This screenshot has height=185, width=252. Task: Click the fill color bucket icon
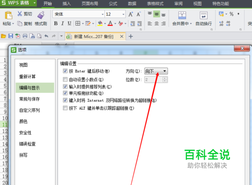pos(100,24)
